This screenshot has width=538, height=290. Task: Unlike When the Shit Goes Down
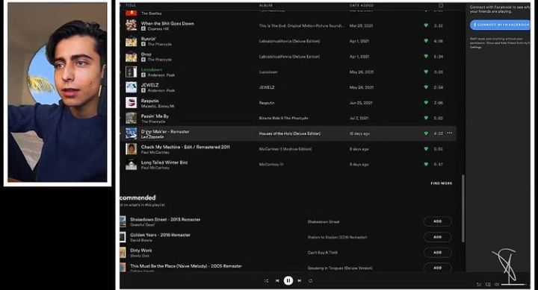(x=426, y=25)
